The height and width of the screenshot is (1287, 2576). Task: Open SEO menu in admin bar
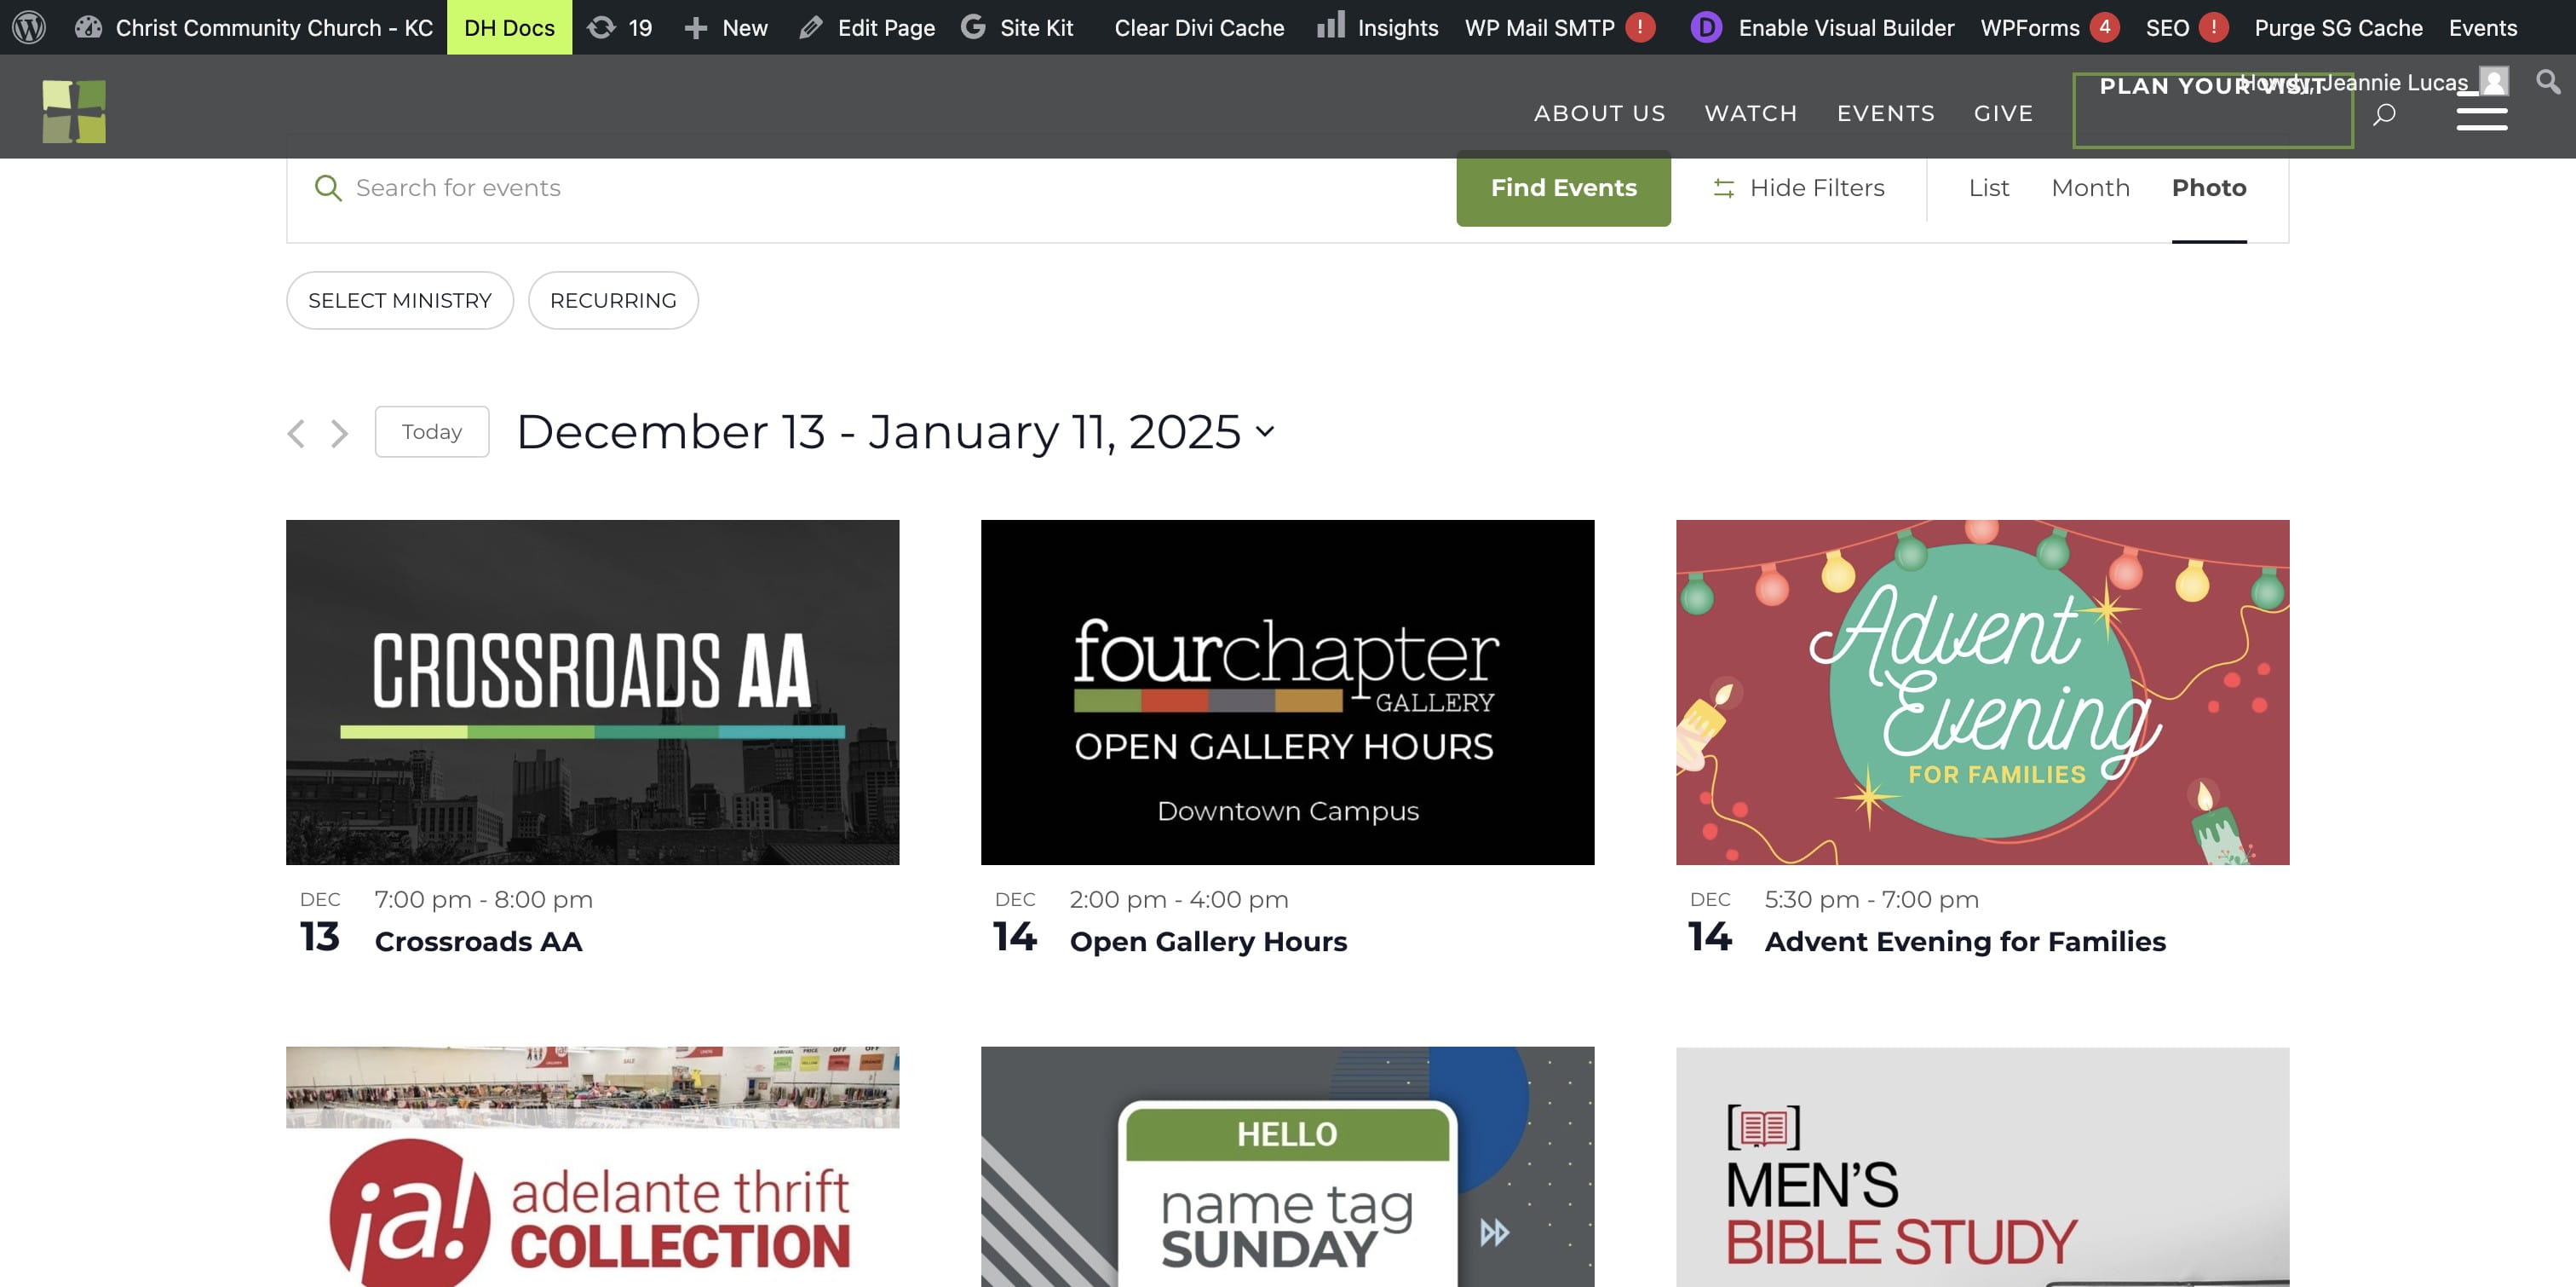click(2167, 27)
